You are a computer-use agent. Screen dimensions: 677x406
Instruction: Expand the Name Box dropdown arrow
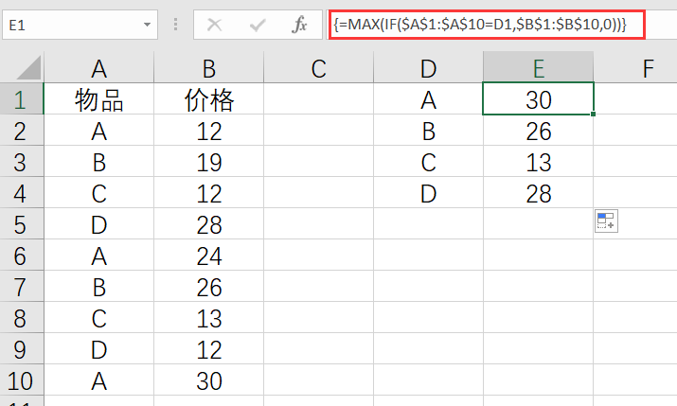pyautogui.click(x=147, y=25)
